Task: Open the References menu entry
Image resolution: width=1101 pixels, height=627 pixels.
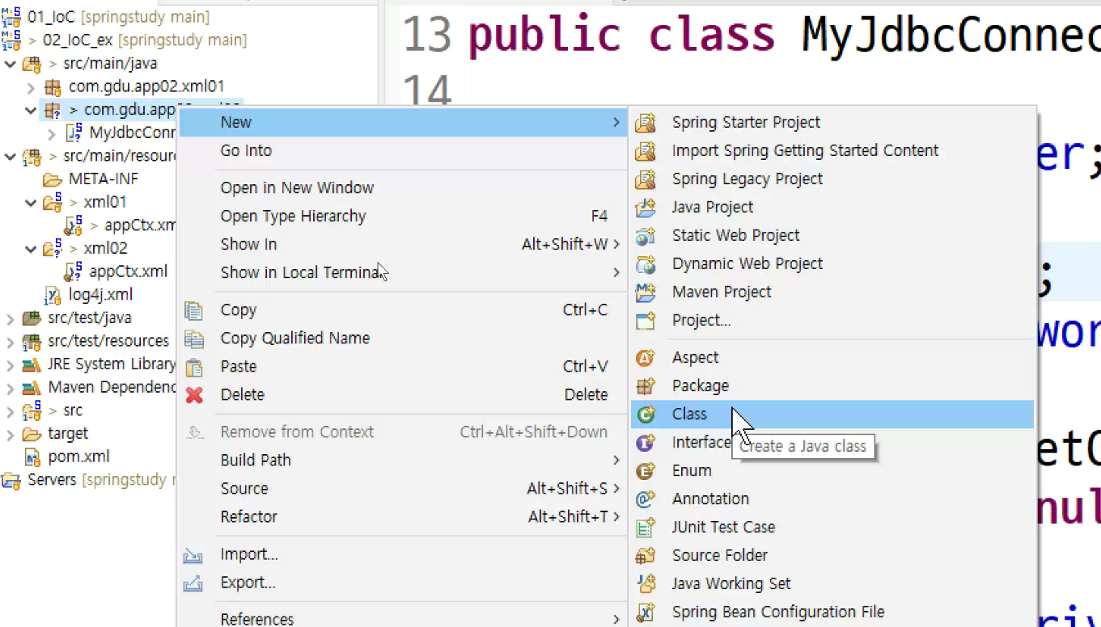Action: 403,619
